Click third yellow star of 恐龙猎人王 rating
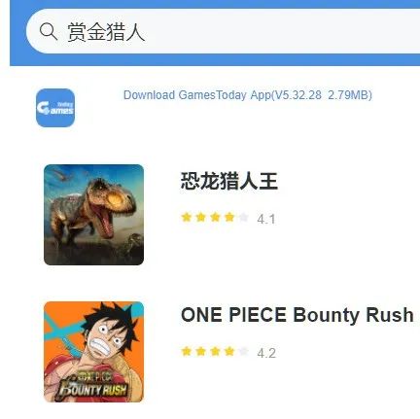Screen dimensions: 420x419 [215, 217]
